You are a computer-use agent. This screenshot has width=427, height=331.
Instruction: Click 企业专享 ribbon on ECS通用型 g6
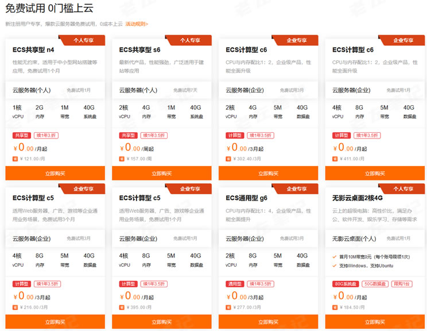point(296,188)
